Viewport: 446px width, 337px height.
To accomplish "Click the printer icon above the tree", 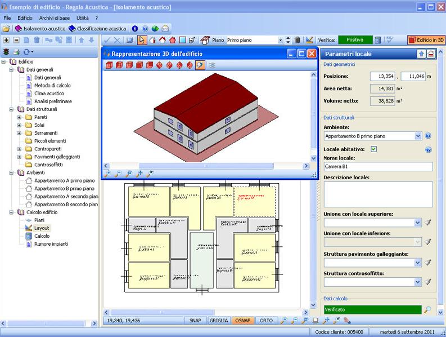I will (16, 51).
